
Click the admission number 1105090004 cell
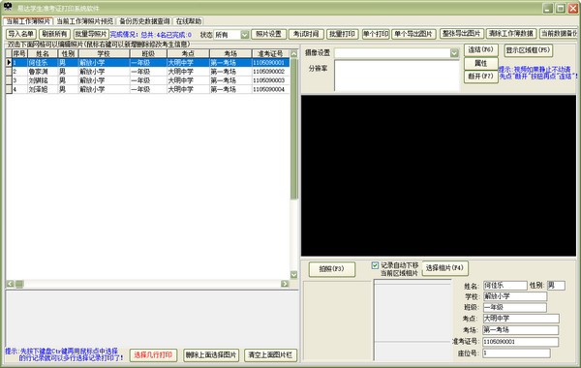[270, 89]
